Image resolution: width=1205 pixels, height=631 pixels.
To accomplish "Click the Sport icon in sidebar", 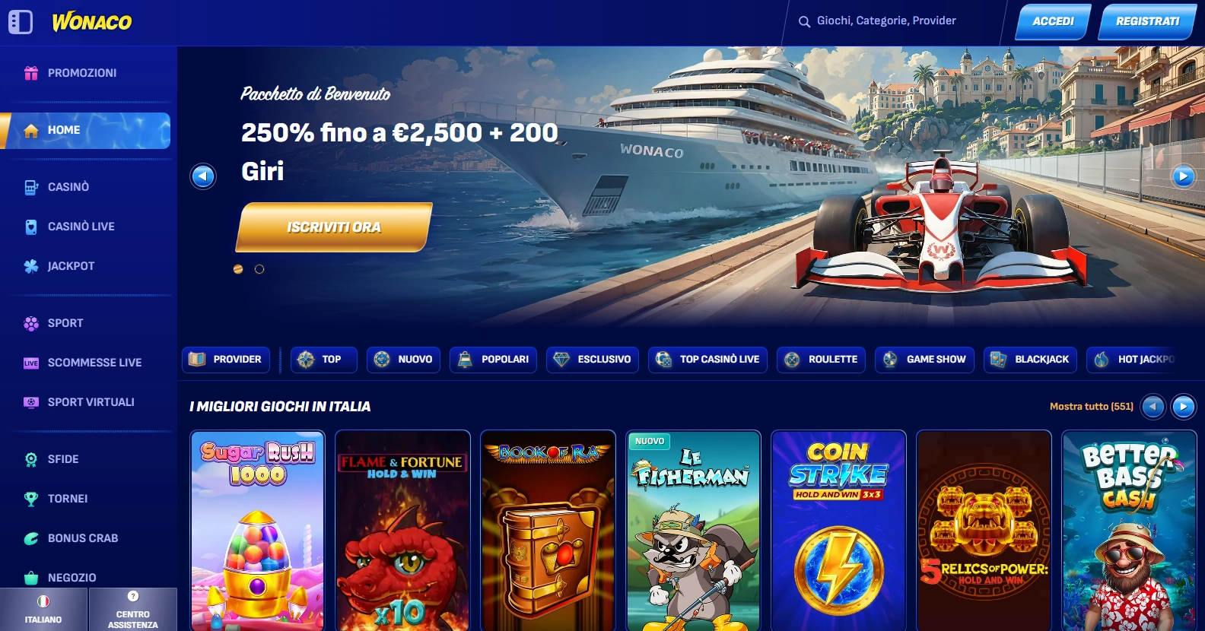I will point(31,323).
